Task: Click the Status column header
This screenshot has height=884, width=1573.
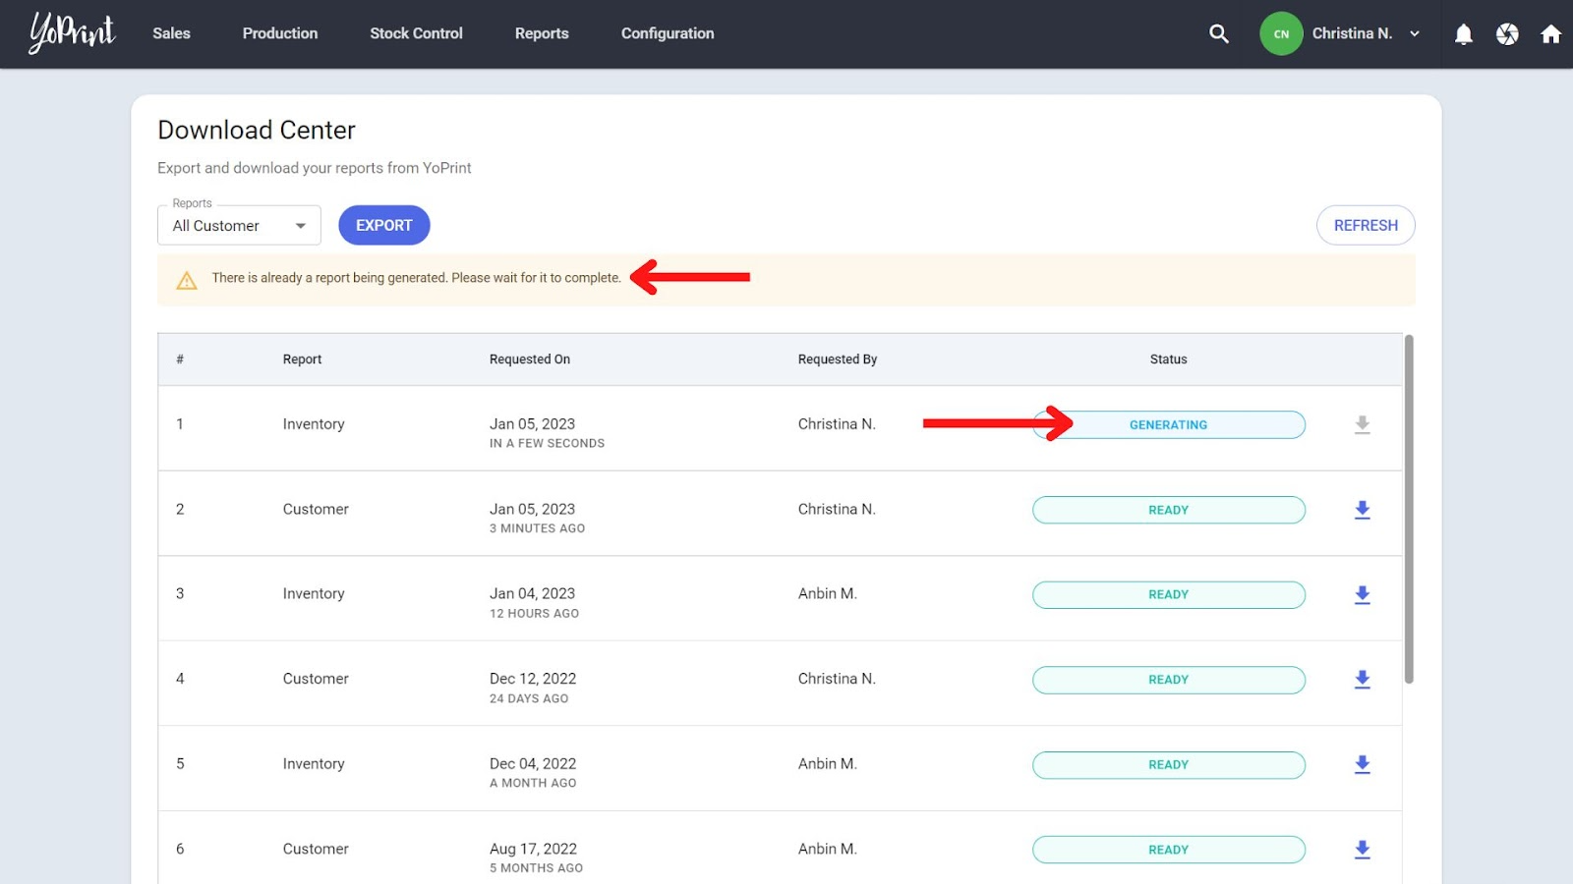Action: pos(1168,359)
